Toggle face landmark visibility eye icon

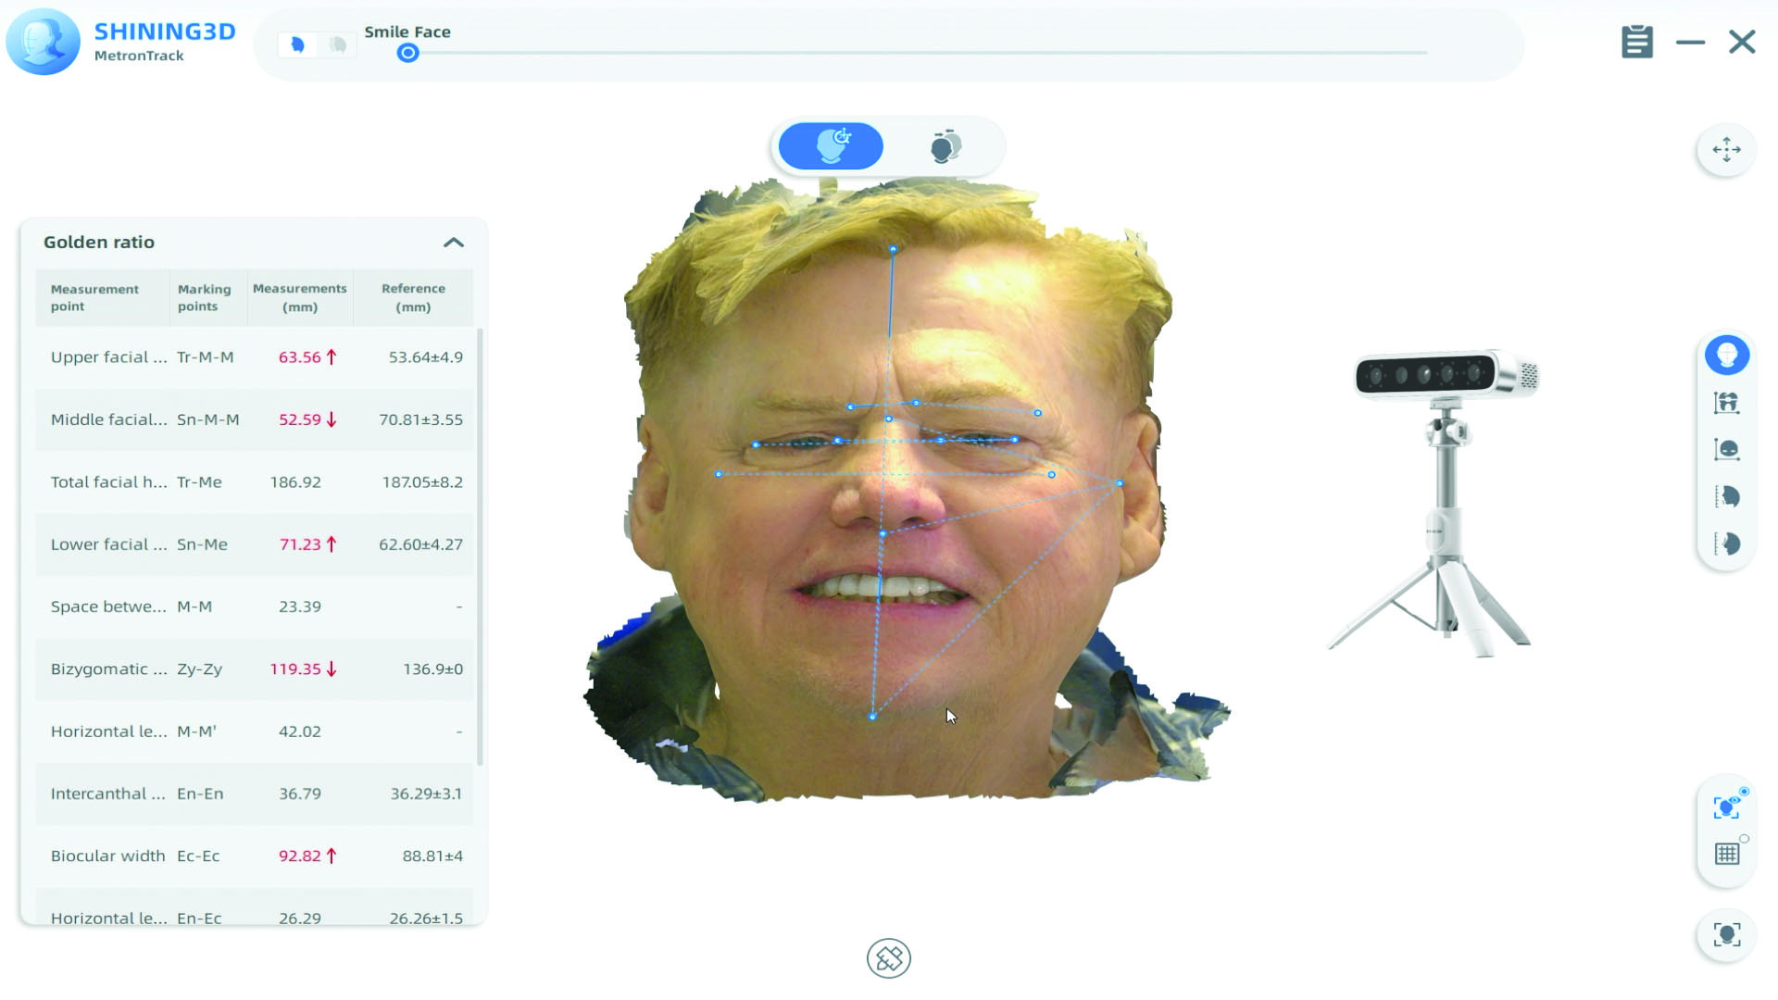1726,807
